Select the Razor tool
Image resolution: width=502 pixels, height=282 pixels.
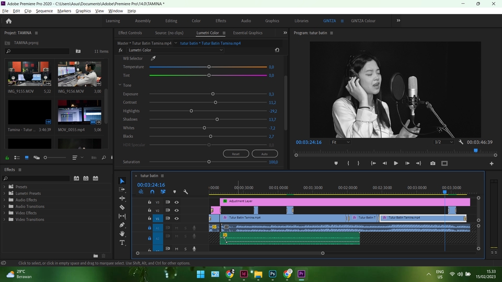[x=122, y=207]
